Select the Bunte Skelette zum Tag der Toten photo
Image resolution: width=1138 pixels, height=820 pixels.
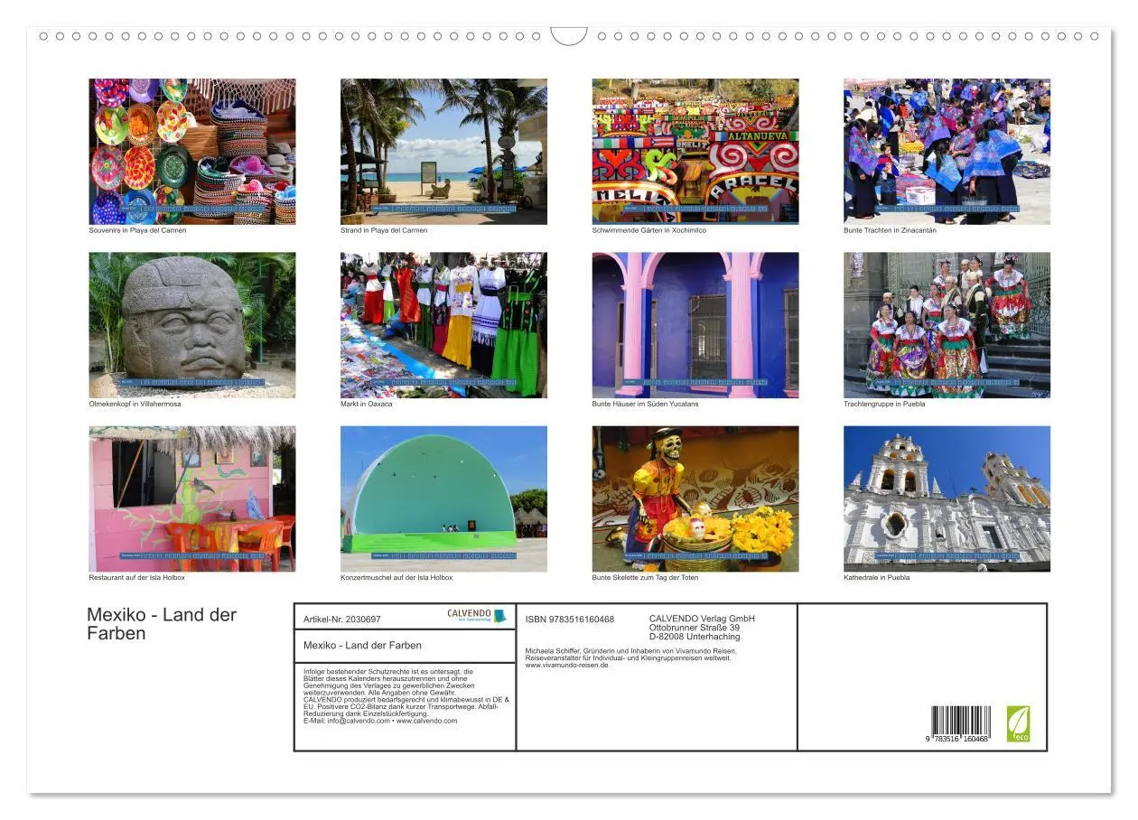pos(695,499)
